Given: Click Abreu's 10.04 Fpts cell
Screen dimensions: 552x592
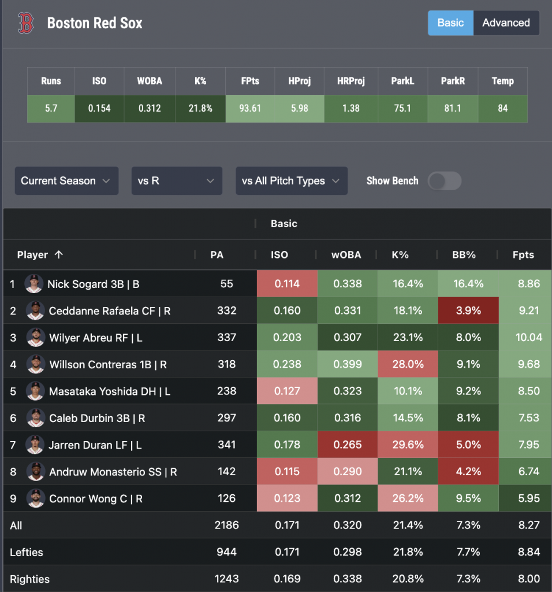Looking at the screenshot, I should [525, 337].
